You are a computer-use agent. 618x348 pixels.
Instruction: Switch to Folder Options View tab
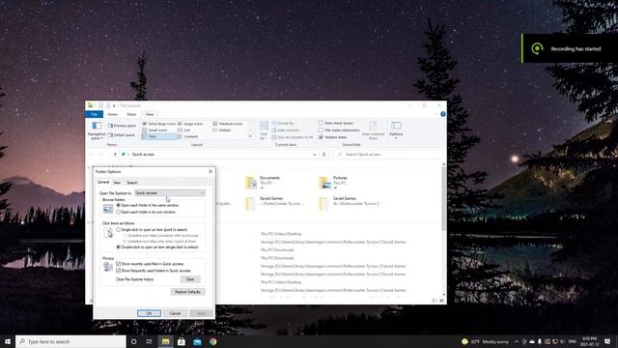(117, 183)
